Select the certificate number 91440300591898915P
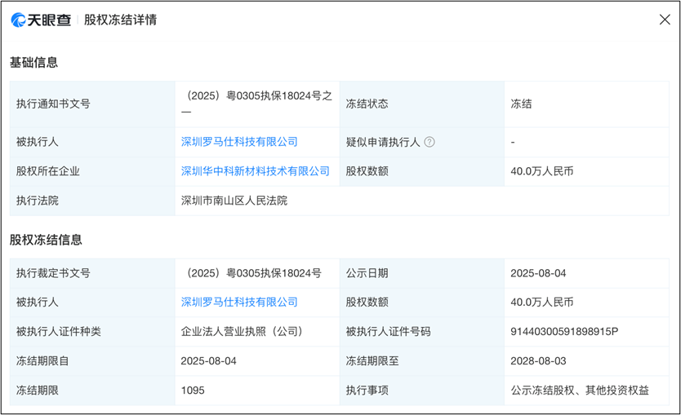Image resolution: width=681 pixels, height=415 pixels. (564, 332)
